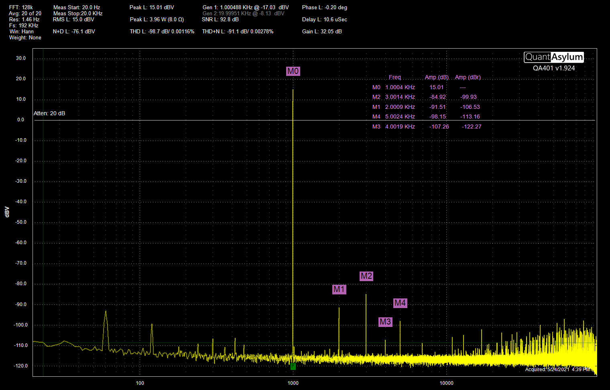Screen dimensions: 610x390
Task: Click the 'Peak L: 3.96 W (8.0 Ω)' readout
Action: pos(157,19)
